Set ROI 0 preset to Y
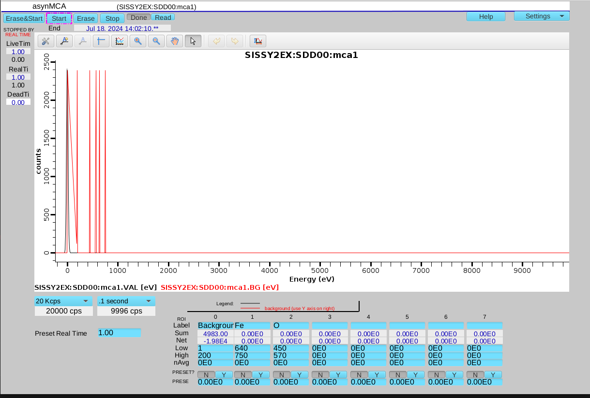 [x=224, y=375]
